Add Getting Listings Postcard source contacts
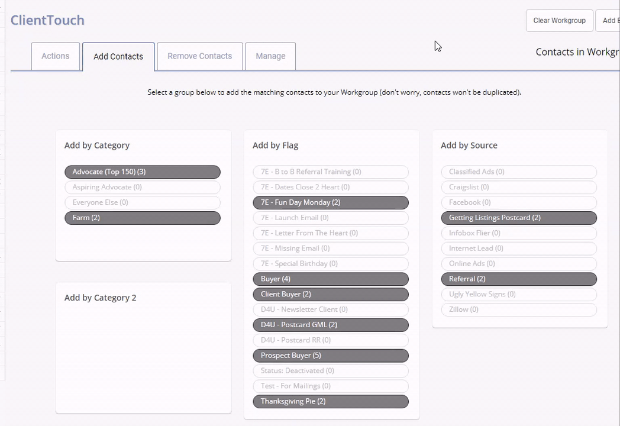The width and height of the screenshot is (620, 426). point(518,218)
